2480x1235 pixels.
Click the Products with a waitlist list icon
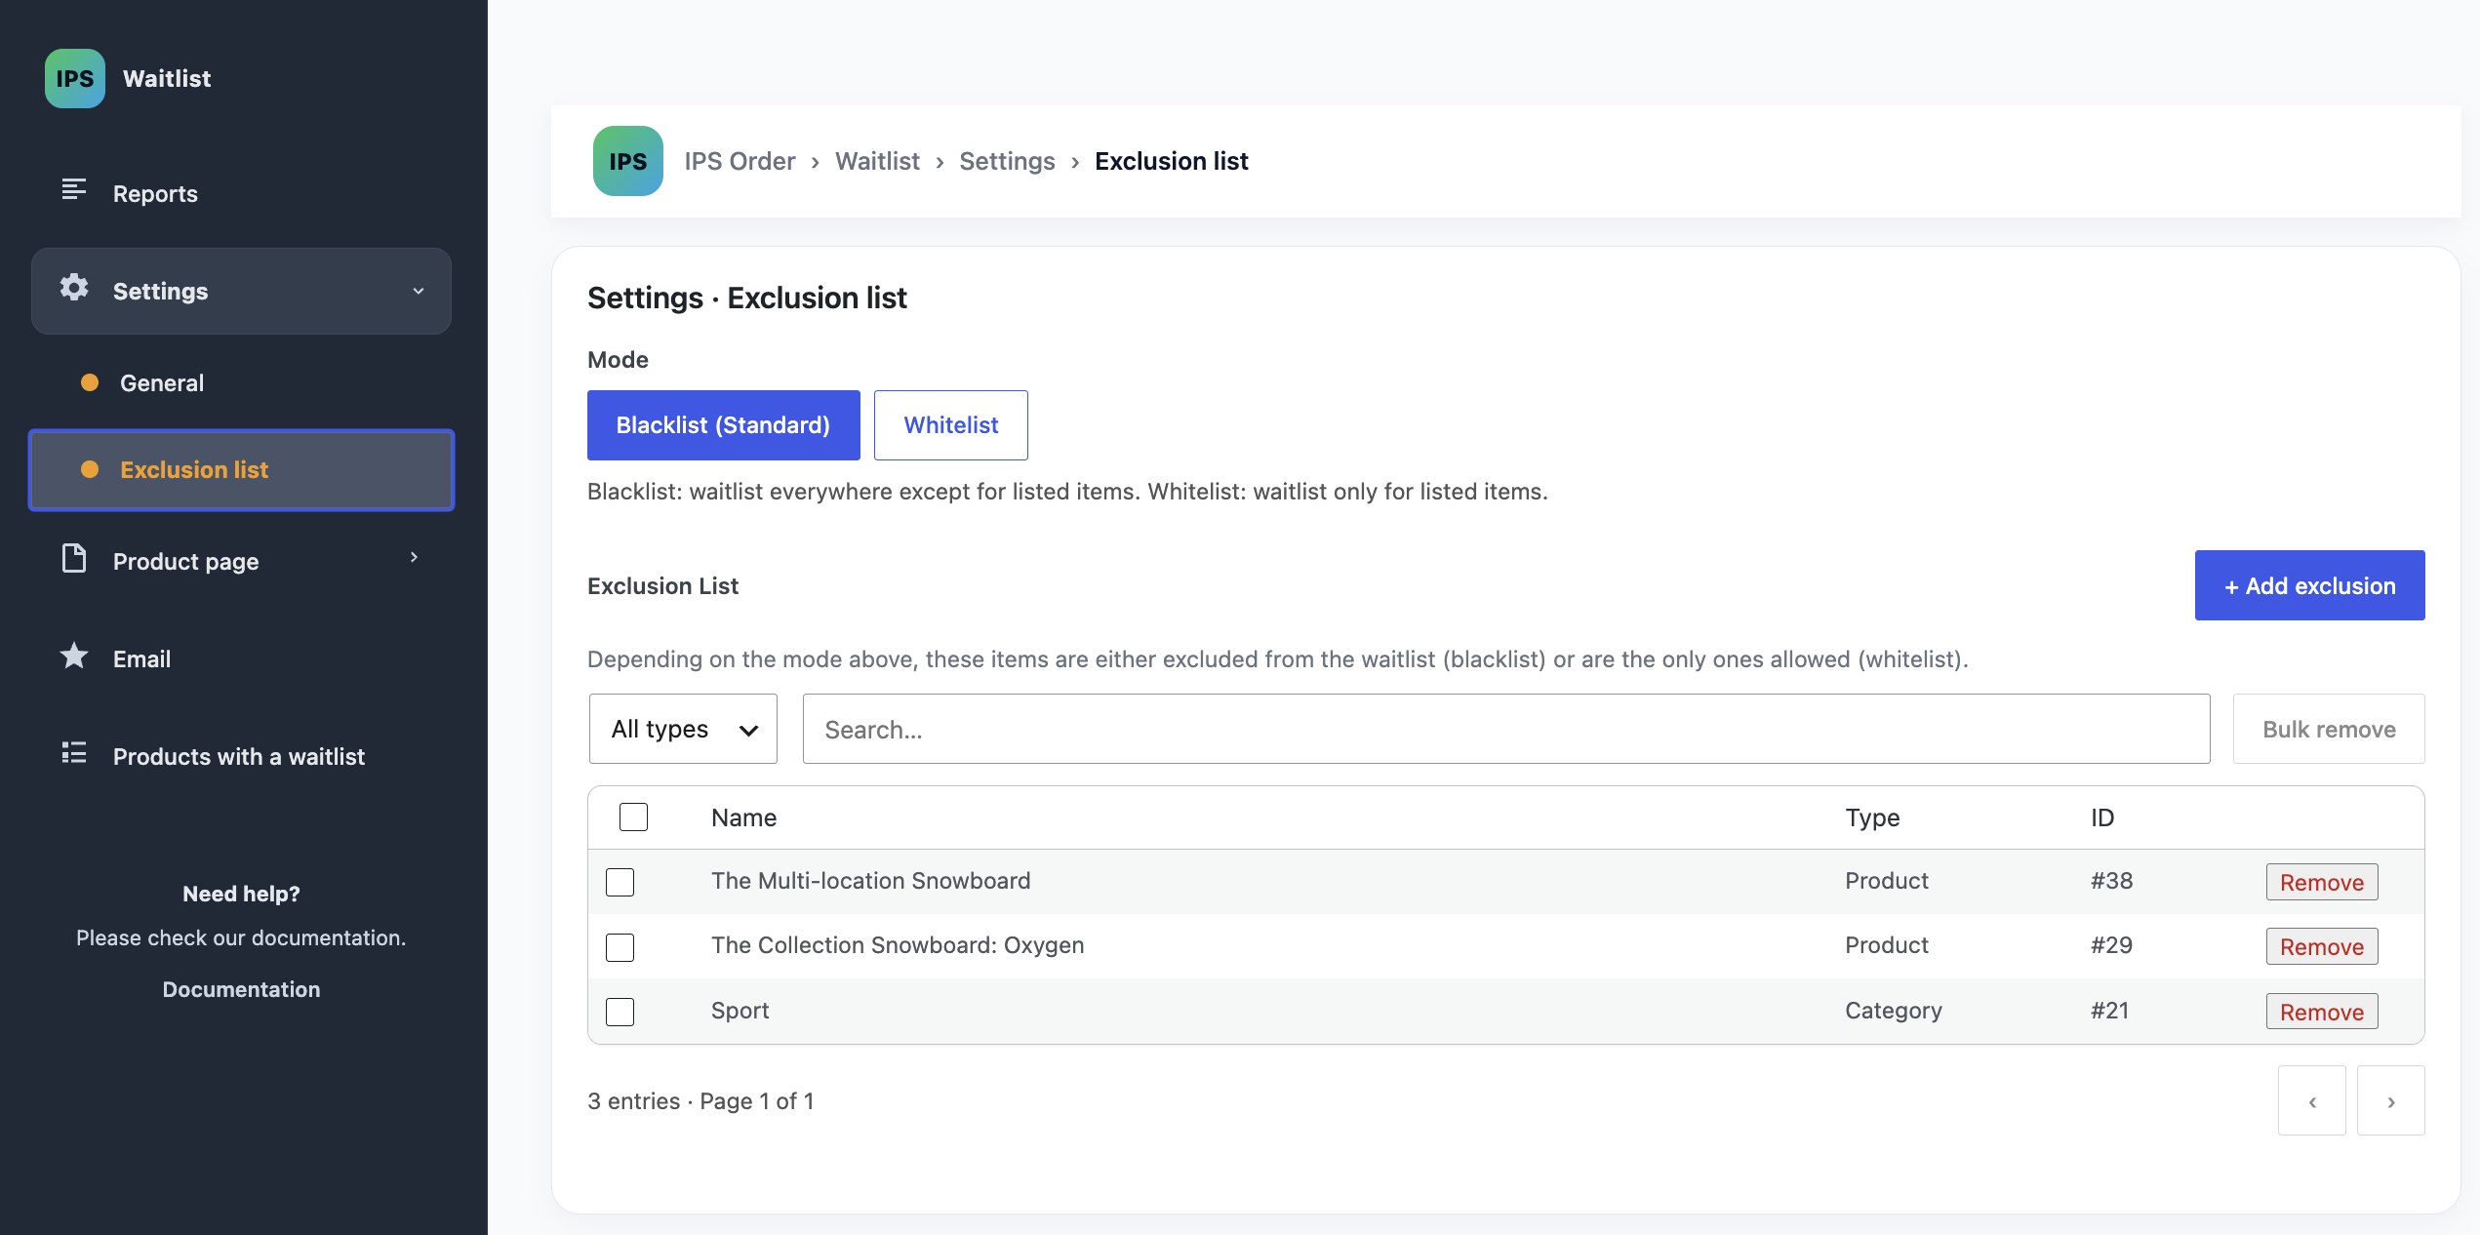point(74,753)
